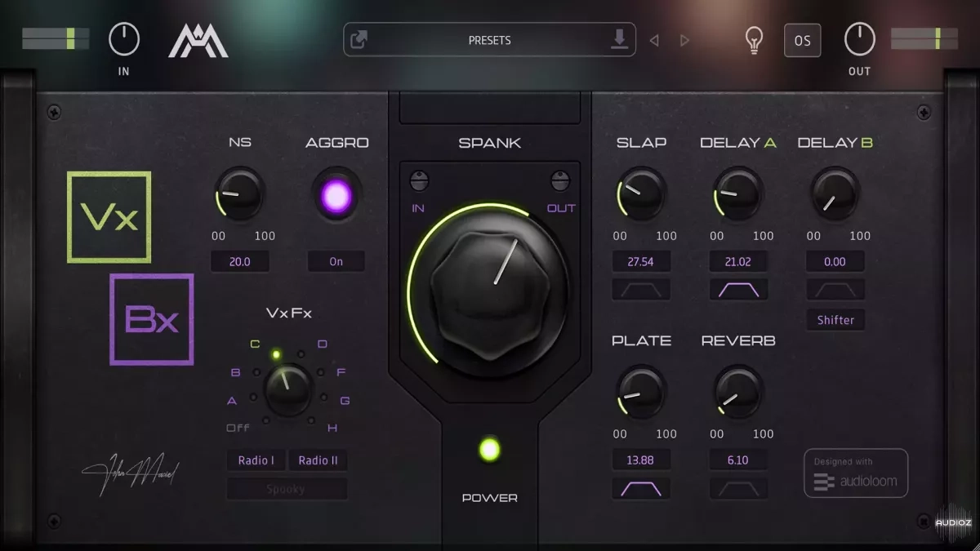The width and height of the screenshot is (980, 551).
Task: Click the REVERB knob
Action: click(x=738, y=392)
